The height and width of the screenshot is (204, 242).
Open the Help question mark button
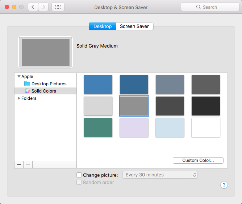coord(224,185)
